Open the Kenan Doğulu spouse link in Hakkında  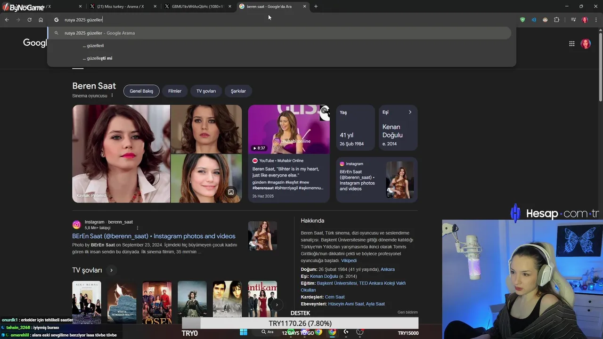click(x=324, y=276)
